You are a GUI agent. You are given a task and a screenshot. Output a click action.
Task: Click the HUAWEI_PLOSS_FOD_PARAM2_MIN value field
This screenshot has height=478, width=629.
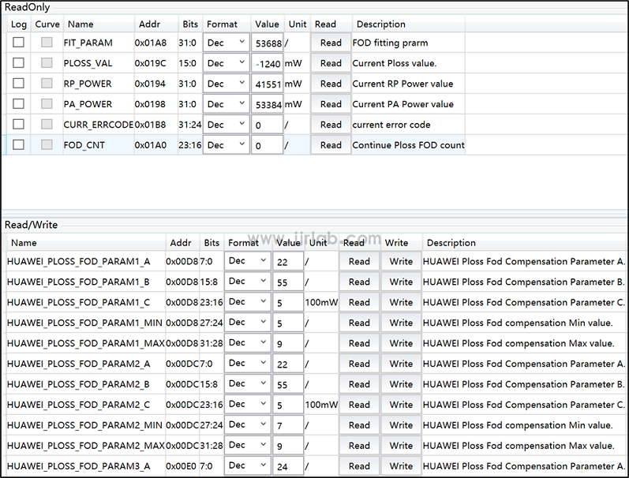tap(288, 424)
